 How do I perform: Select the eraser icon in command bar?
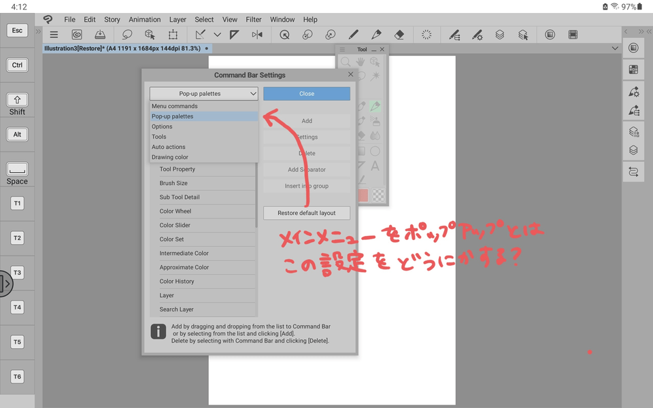tap(399, 35)
